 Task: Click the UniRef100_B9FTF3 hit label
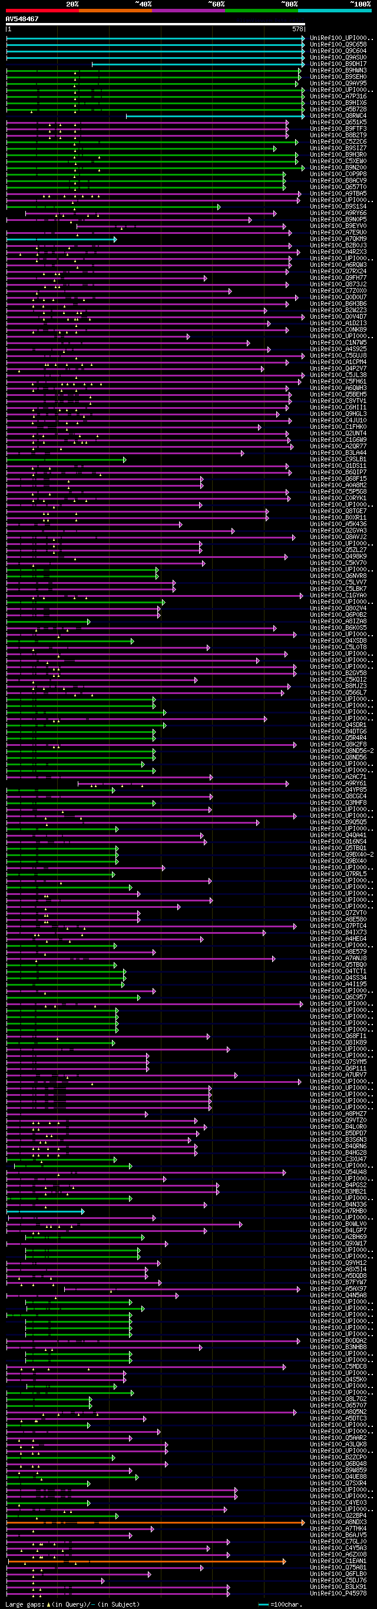[338, 128]
